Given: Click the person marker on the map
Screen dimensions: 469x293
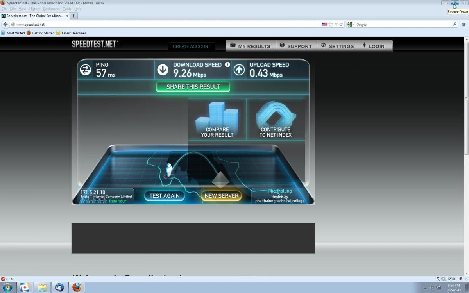Looking at the screenshot, I should 169,170.
